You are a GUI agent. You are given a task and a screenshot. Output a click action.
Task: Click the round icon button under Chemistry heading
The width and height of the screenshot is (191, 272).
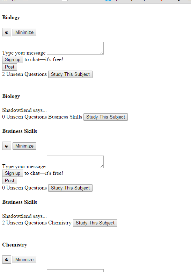click(x=7, y=259)
